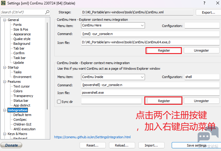
Task: Select the Fonts settings page
Action: pyautogui.click(x=17, y=25)
